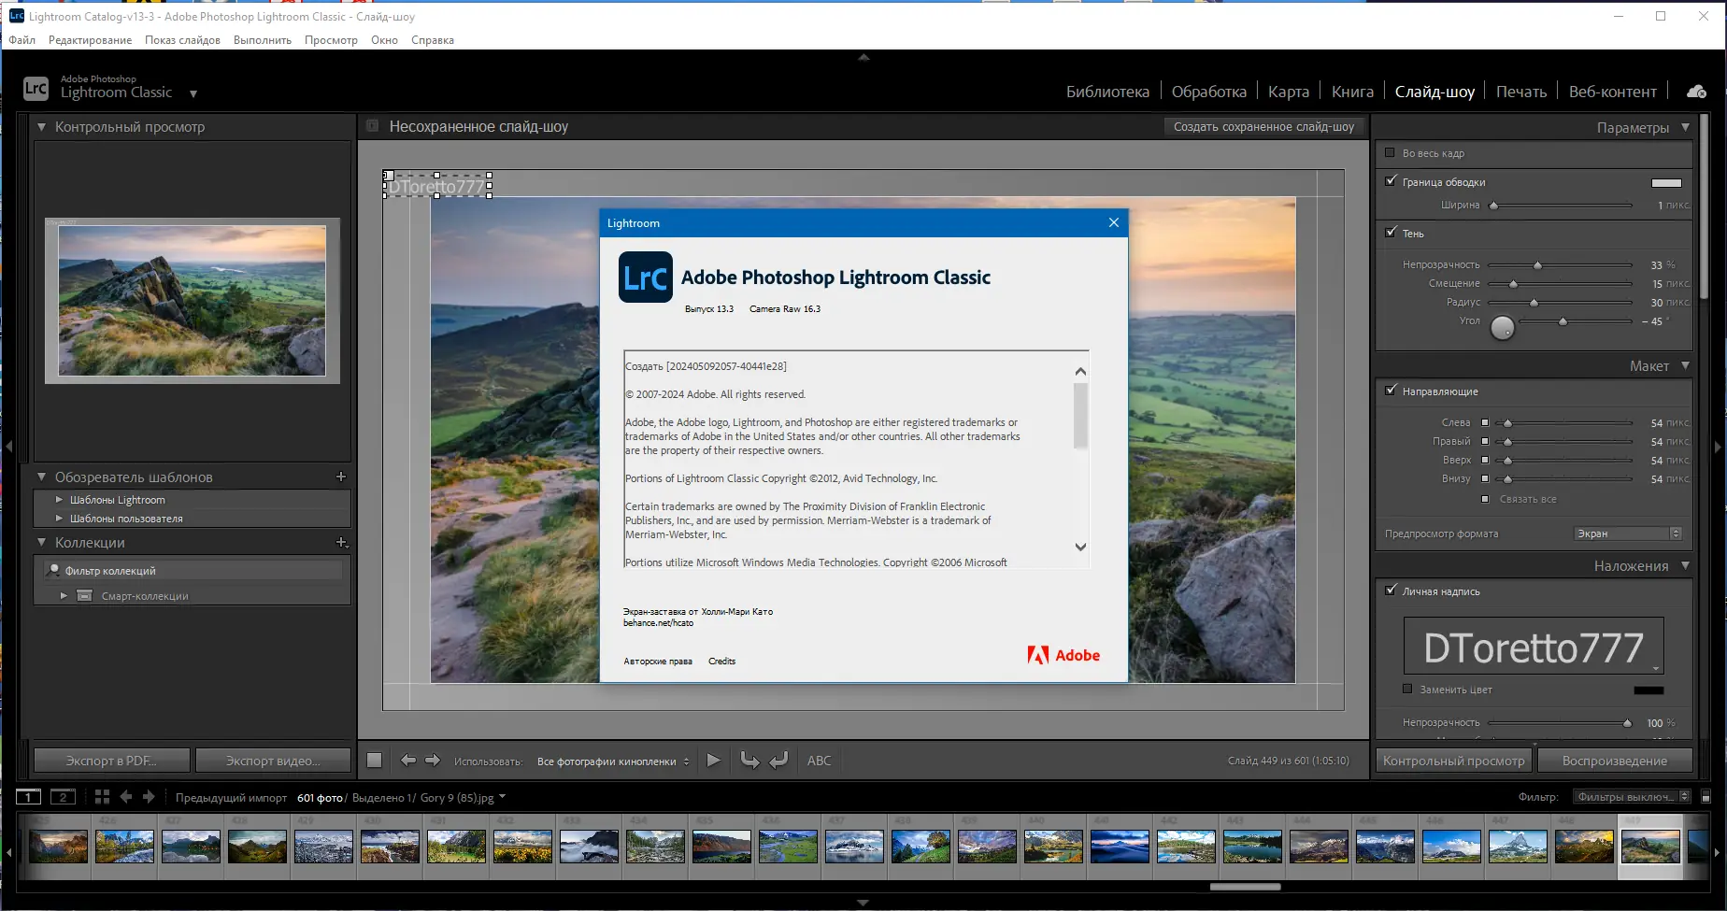
Task: Add new template with plus icon
Action: coord(341,477)
